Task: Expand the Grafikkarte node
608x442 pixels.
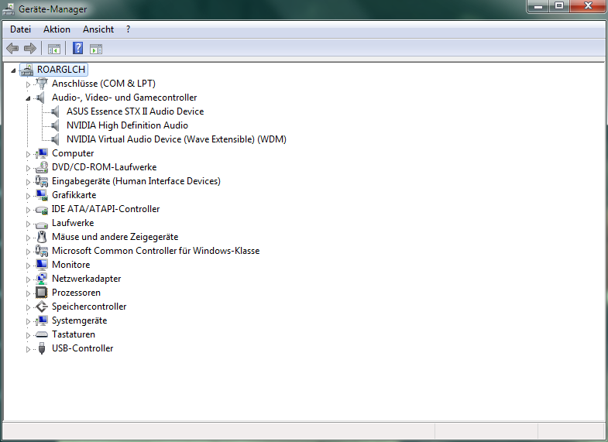Action: 28,196
